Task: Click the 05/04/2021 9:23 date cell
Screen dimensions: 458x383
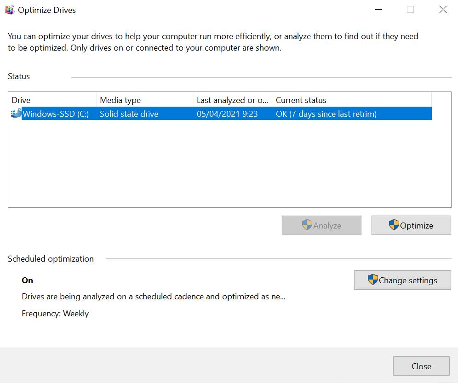Action: coord(227,114)
